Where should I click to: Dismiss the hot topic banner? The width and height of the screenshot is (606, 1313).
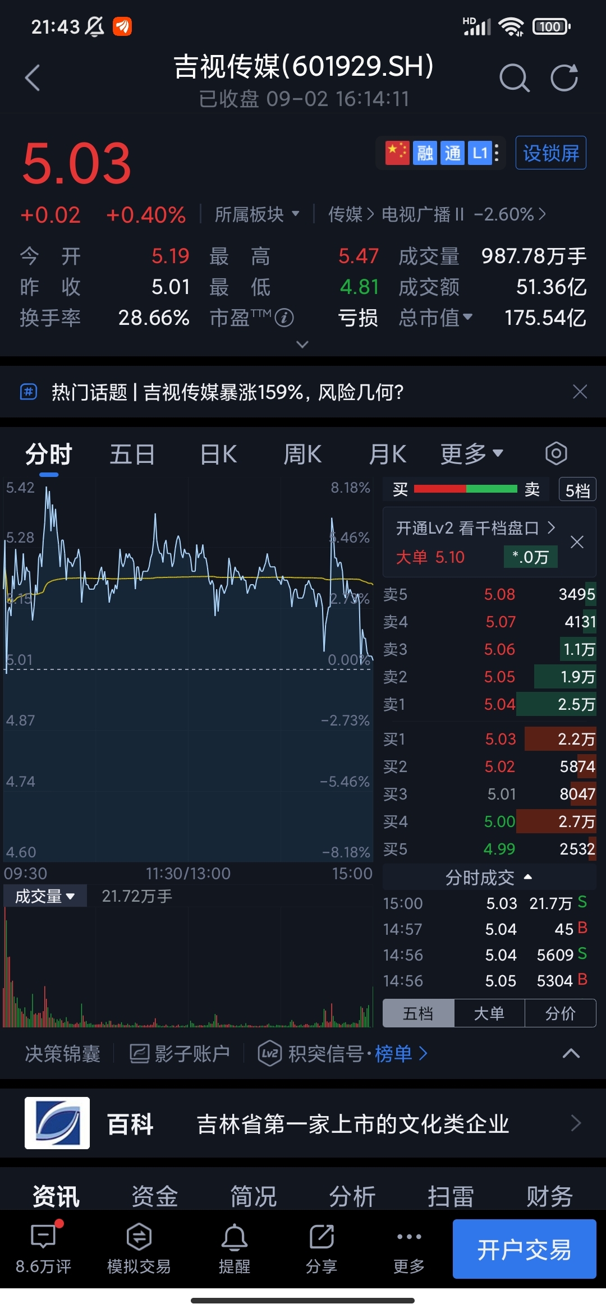[x=580, y=392]
